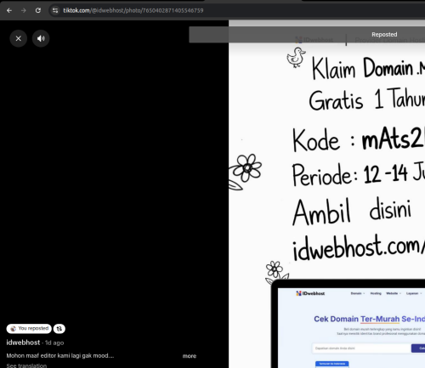Viewport: 425px width, 368px height.
Task: Click the "You reposted" badge
Action: [29, 329]
